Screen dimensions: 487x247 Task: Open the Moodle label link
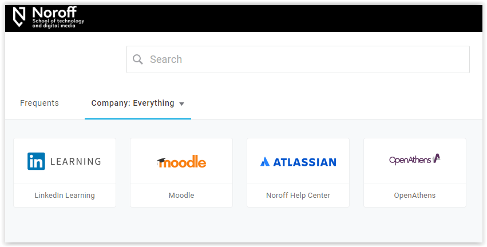181,196
